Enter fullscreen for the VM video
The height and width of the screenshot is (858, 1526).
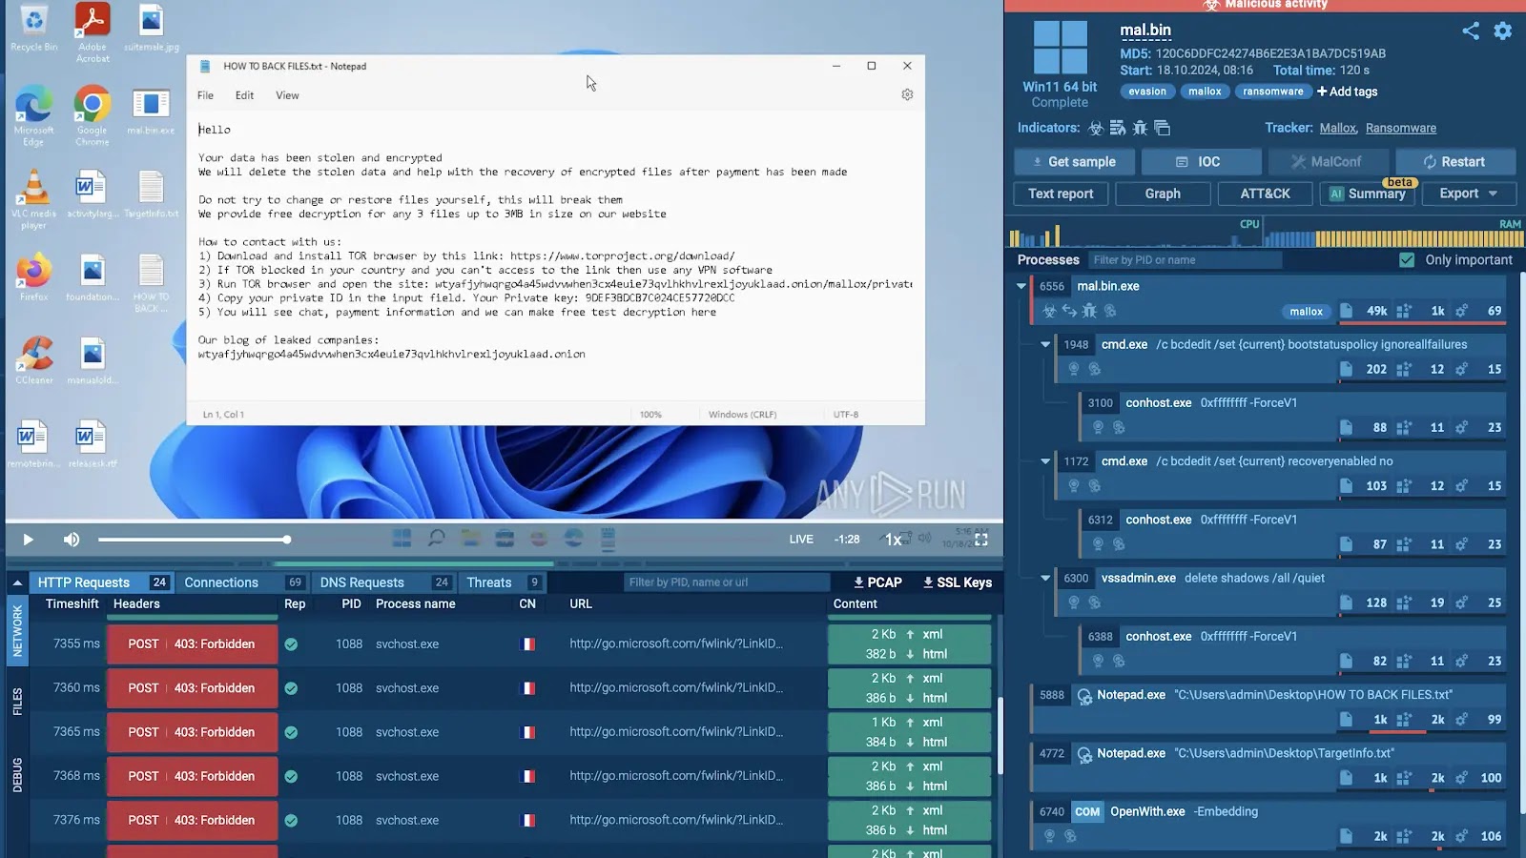point(981,539)
